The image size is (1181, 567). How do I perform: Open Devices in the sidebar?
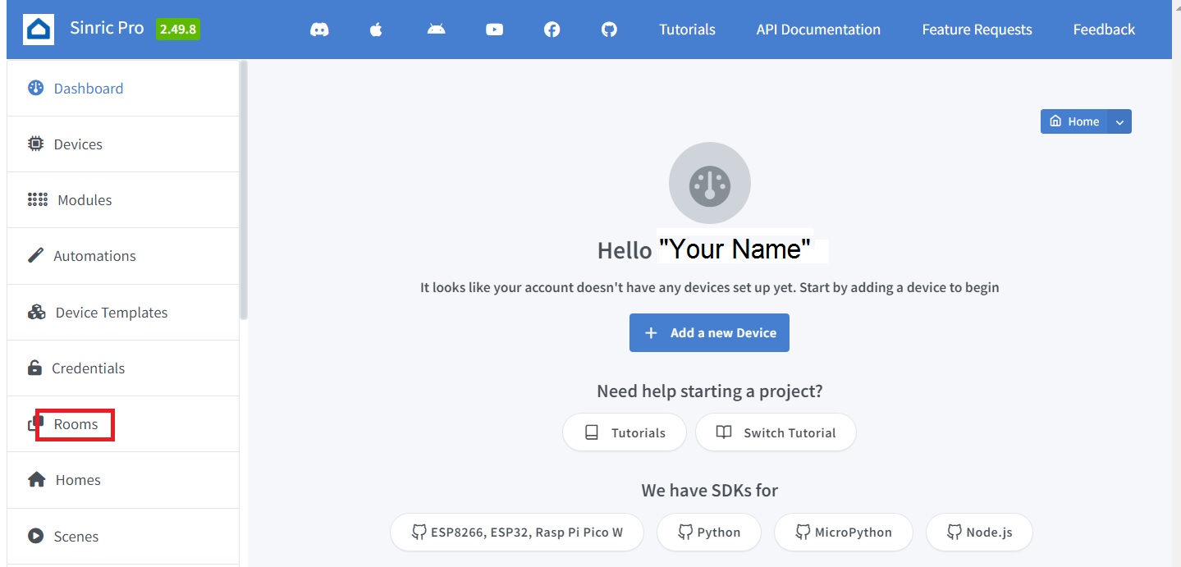[x=78, y=144]
